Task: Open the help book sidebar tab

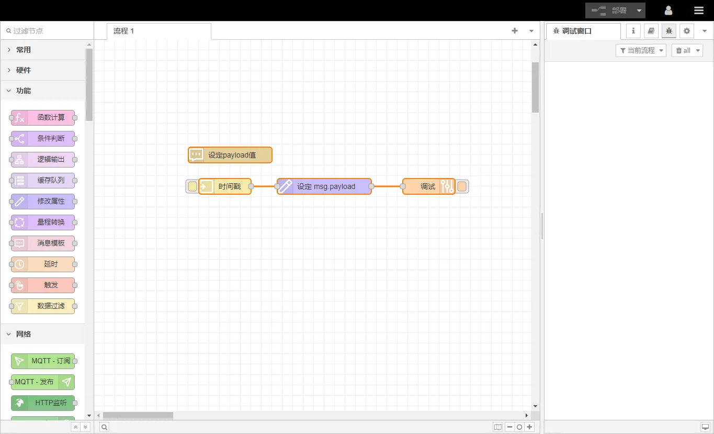Action: pyautogui.click(x=651, y=31)
